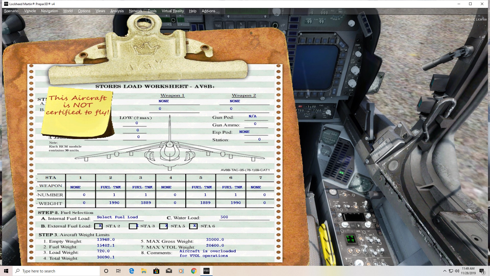490x276 pixels.
Task: Open the Scenario menu
Action: pyautogui.click(x=11, y=11)
